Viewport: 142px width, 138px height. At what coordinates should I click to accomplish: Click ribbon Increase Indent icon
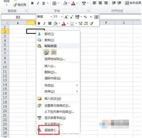click(x=119, y=3)
